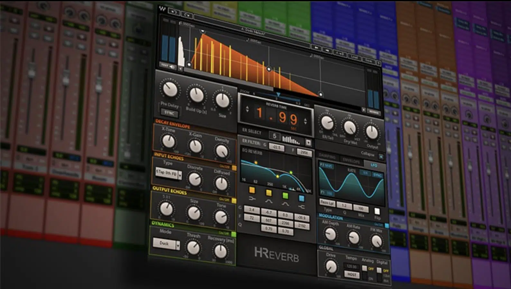The height and width of the screenshot is (289, 511).
Task: Open the ER Select dropdown arrow
Action: (x=309, y=143)
